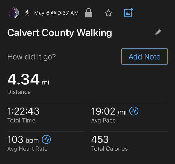175x164 pixels.
Task: Tap the May 6 @ 9:37 AM timestamp
Action: coord(56,13)
